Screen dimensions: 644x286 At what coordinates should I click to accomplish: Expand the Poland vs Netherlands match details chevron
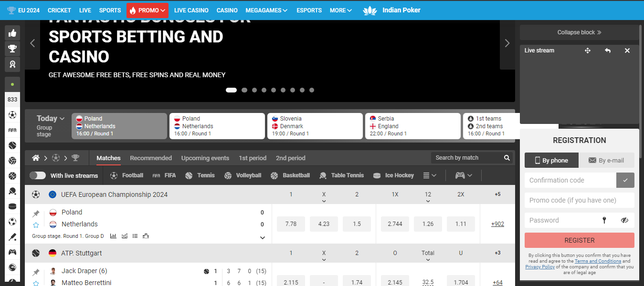(x=262, y=237)
